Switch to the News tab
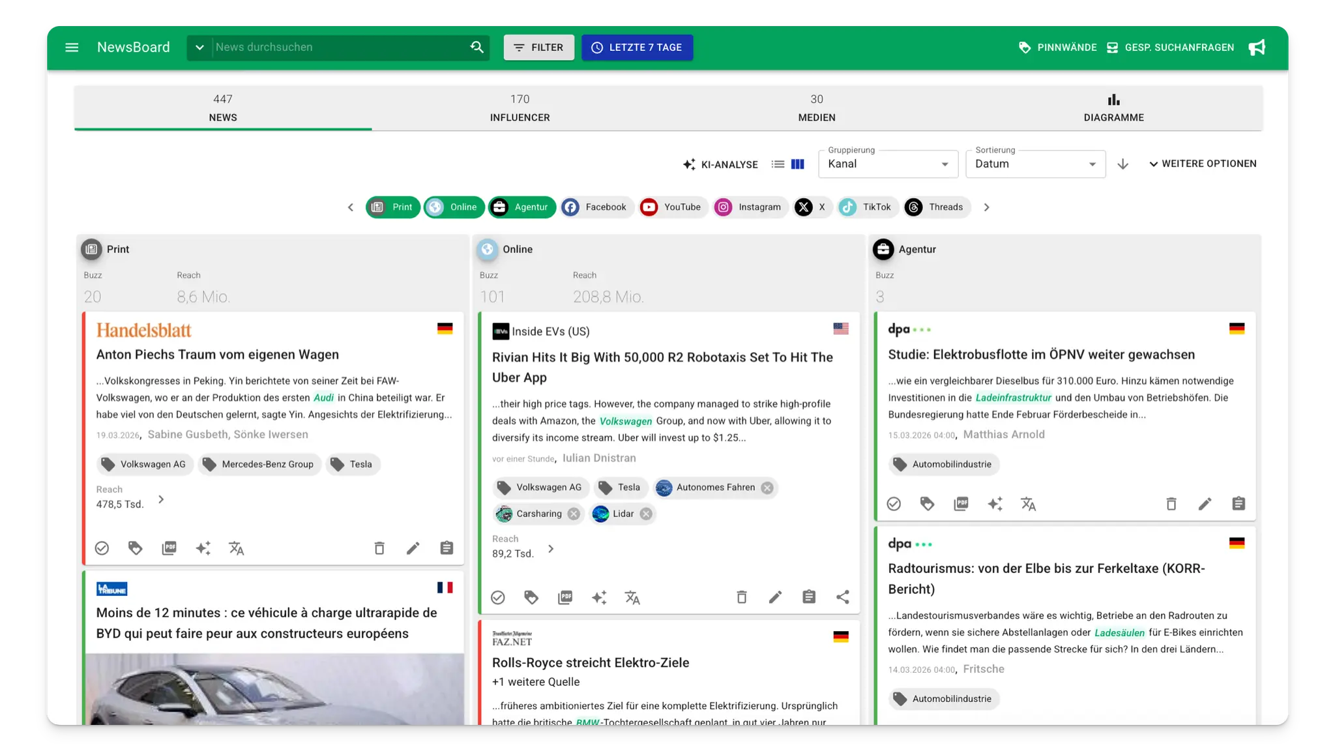The width and height of the screenshot is (1335, 751). coord(223,108)
